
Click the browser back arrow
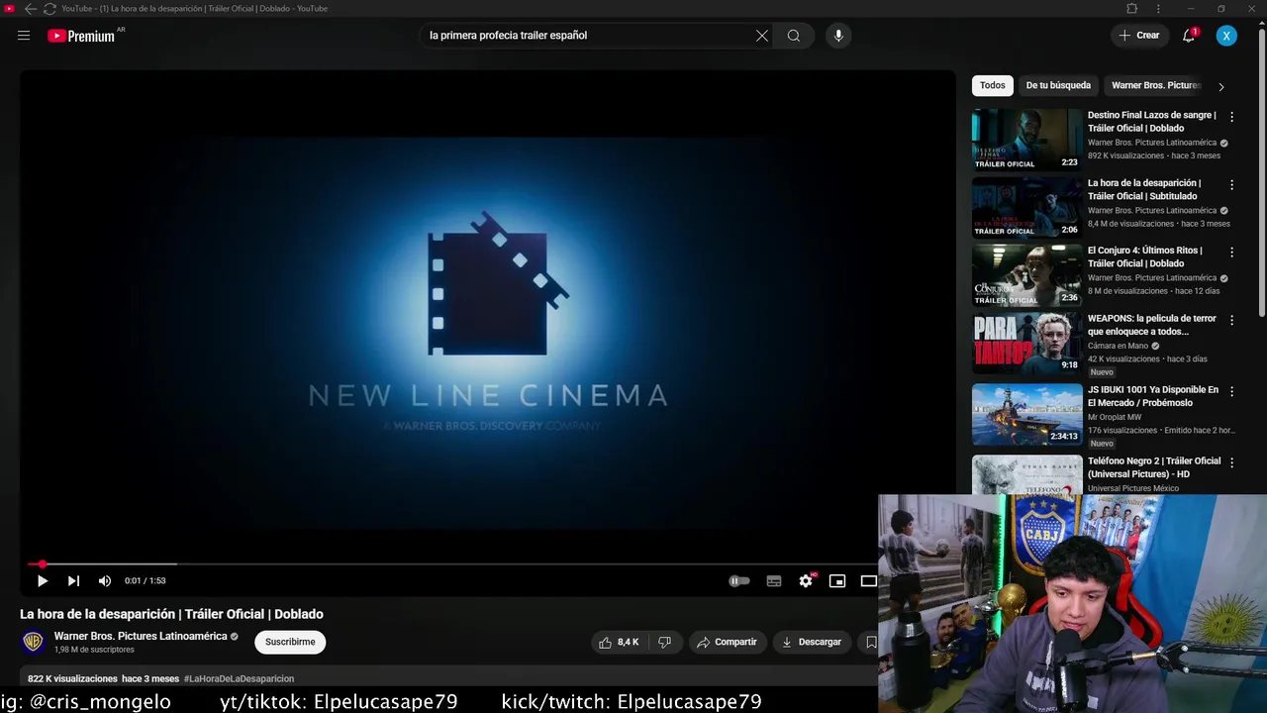click(30, 8)
